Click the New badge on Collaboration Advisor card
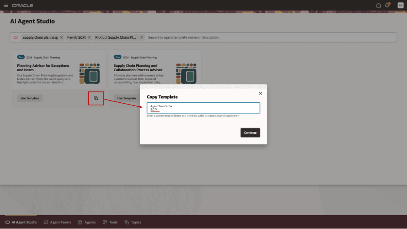407x229 pixels. [x=117, y=57]
